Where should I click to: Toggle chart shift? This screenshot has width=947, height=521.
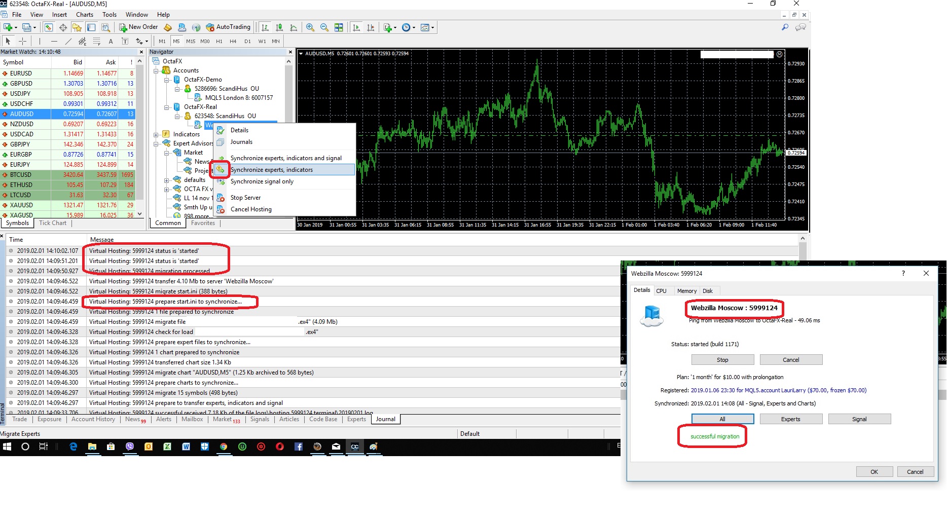tap(371, 27)
